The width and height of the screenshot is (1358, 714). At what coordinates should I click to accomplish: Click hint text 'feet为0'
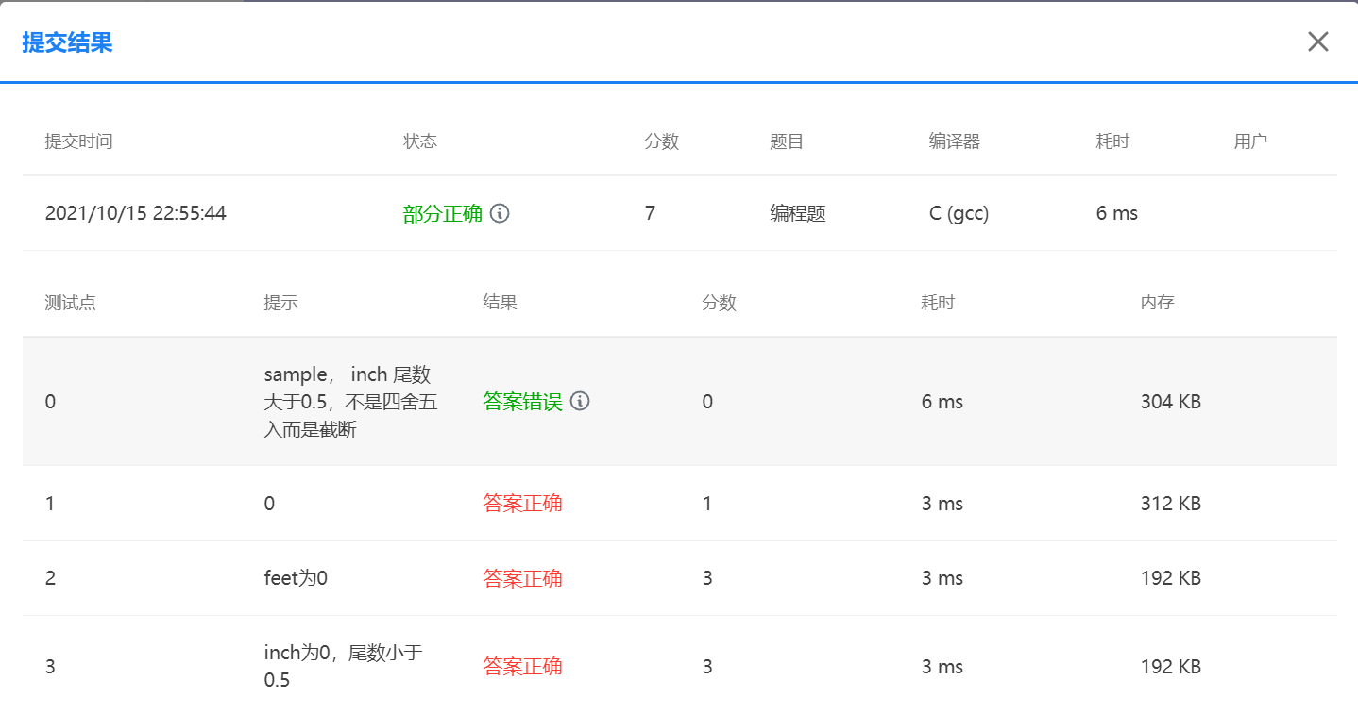coord(296,578)
